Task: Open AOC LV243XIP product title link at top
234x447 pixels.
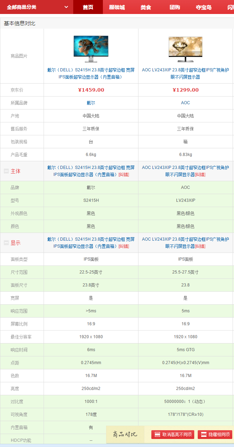Action: tap(185, 73)
